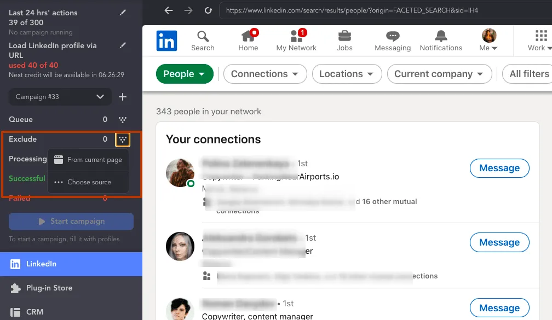The height and width of the screenshot is (320, 552).
Task: Start campaign button
Action: pyautogui.click(x=71, y=222)
